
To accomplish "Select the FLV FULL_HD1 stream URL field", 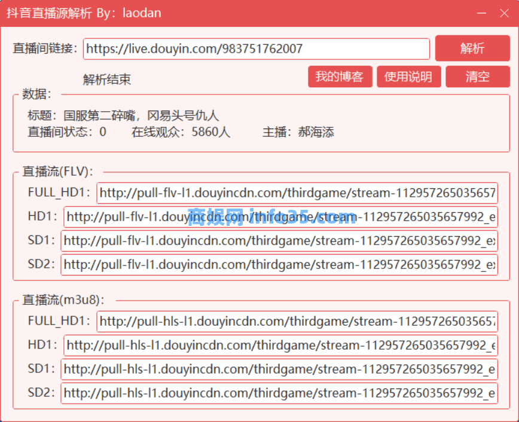I will (297, 193).
